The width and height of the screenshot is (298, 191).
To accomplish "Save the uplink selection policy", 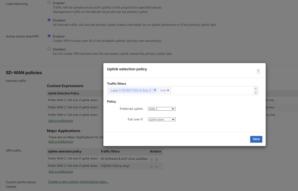I will (256, 139).
